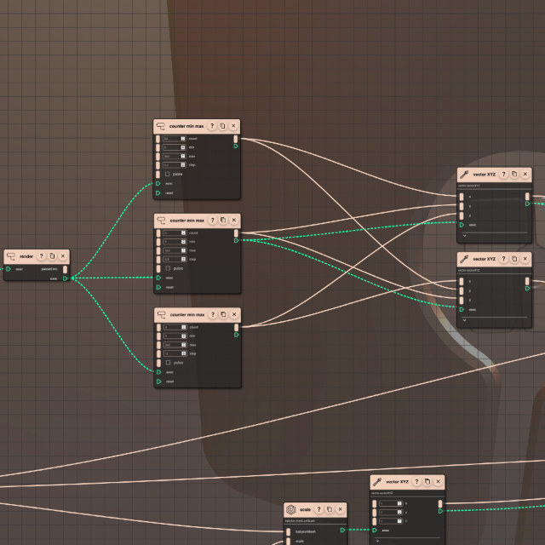The width and height of the screenshot is (545, 545).
Task: Open help on the vector XYZ node beside scale
Action: 416,481
